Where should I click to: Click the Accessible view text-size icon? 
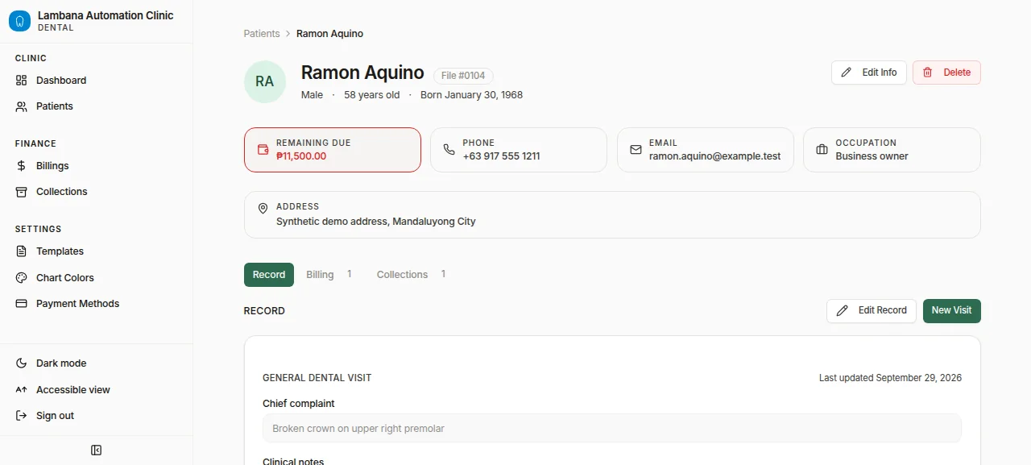point(21,390)
